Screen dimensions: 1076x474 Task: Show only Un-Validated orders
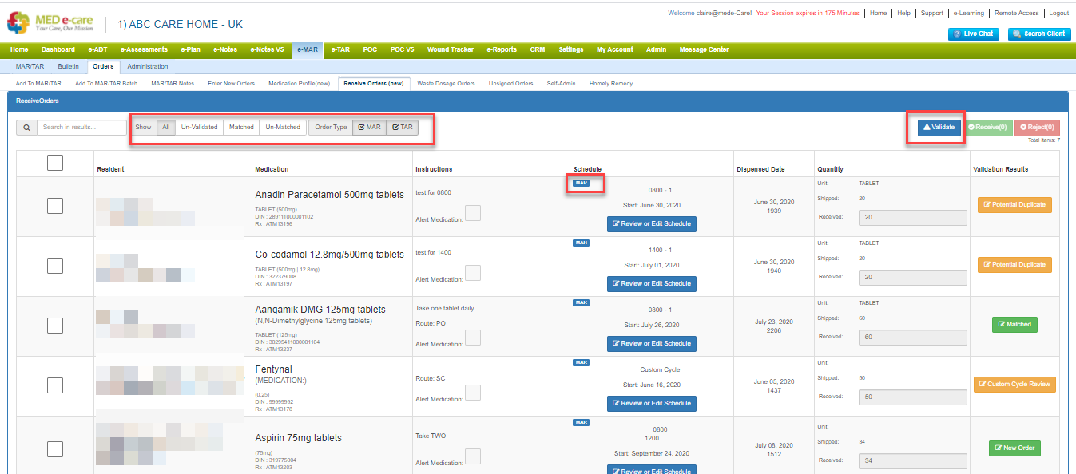[x=199, y=128]
